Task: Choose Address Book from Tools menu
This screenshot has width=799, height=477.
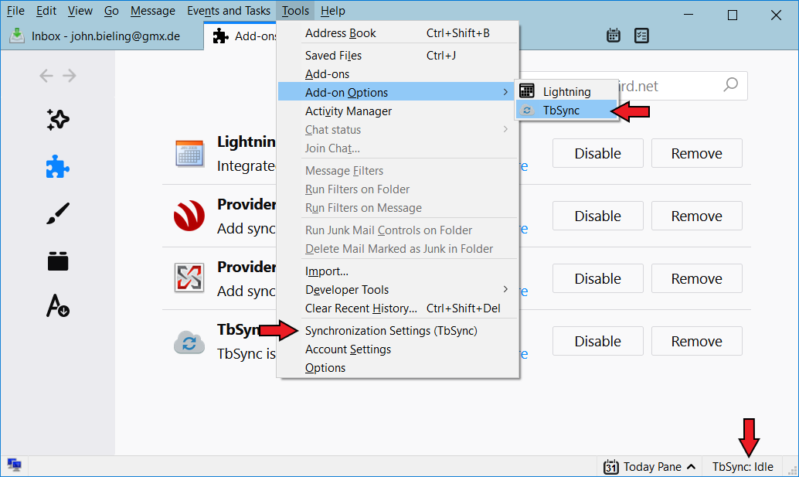Action: tap(397, 33)
